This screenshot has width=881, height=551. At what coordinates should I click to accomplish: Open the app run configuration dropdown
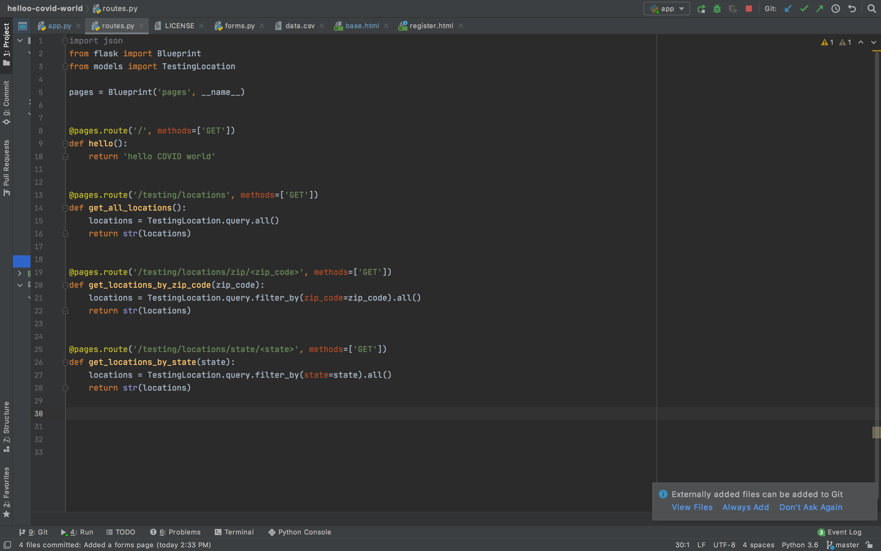[667, 9]
